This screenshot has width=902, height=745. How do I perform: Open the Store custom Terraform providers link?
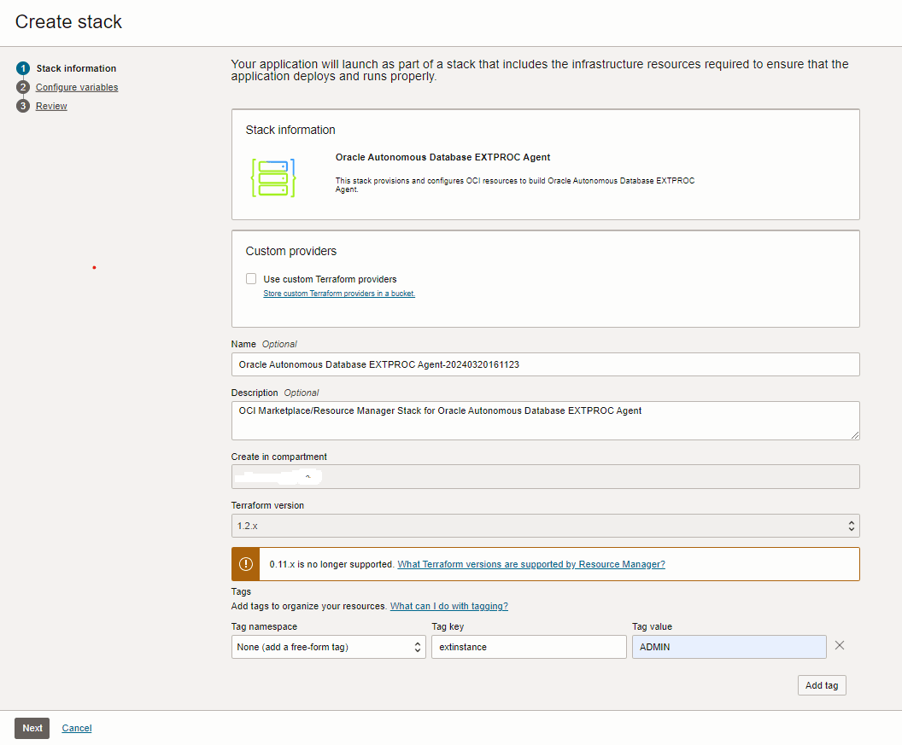338,293
